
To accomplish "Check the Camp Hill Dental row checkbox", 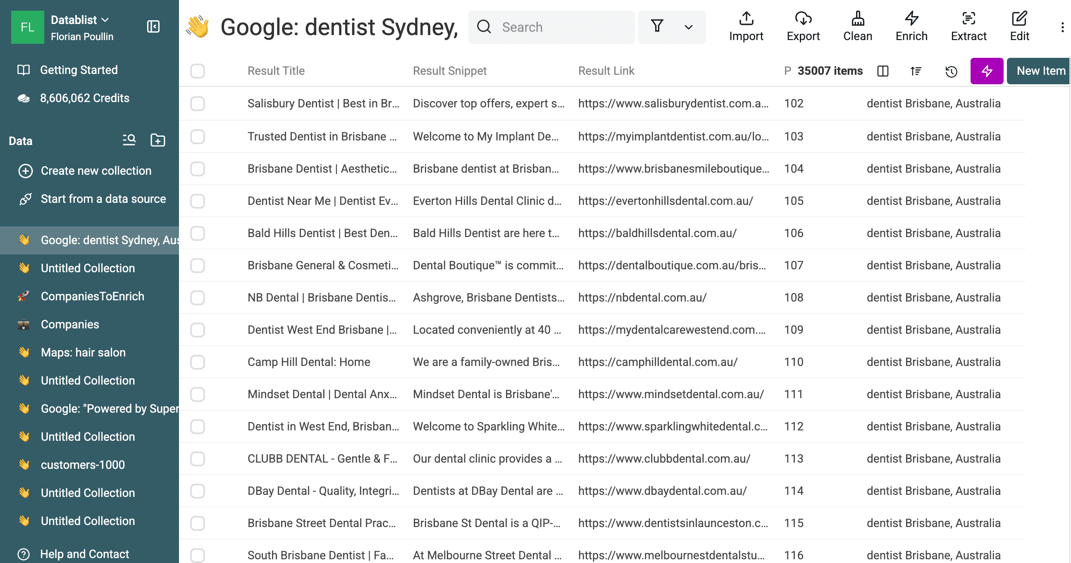I will [x=198, y=362].
